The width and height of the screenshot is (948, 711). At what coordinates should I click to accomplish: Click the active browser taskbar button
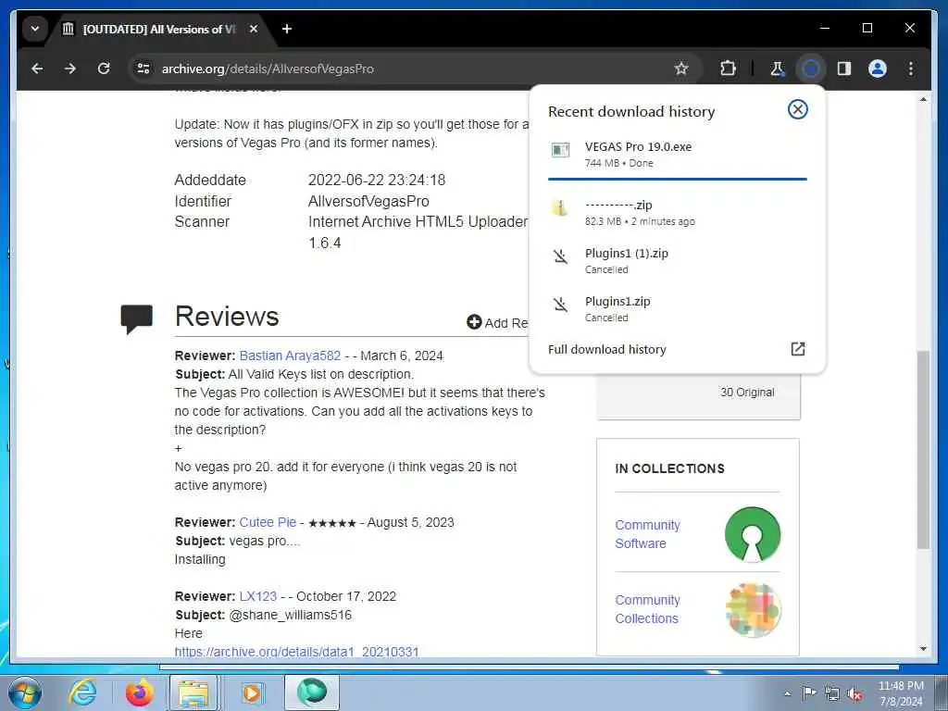pos(312,692)
